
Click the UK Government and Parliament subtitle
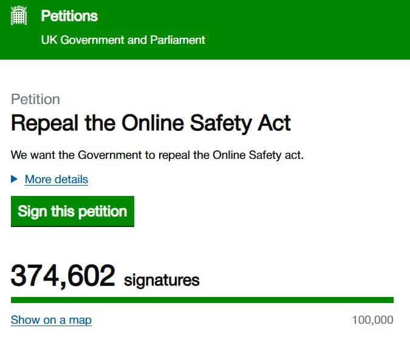click(123, 40)
